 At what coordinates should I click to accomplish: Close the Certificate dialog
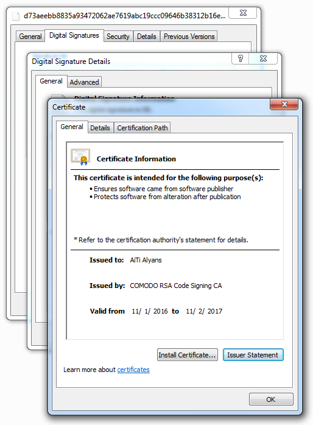[284, 104]
